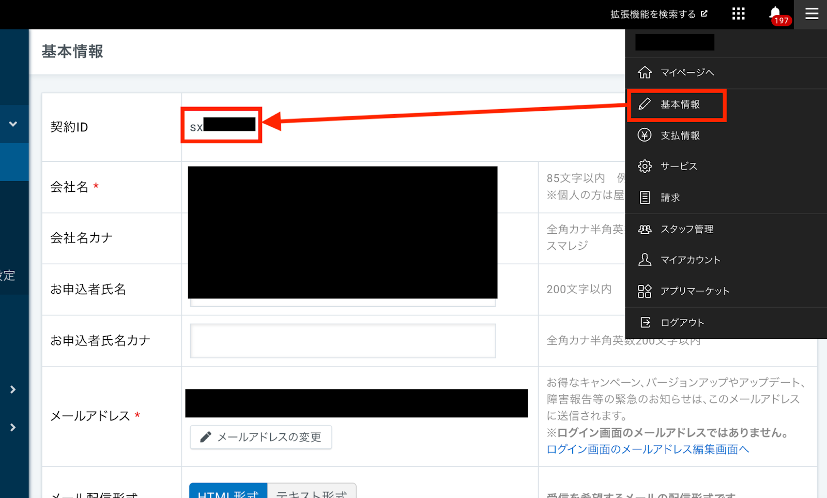Screen dimensions: 827x498
Task: Click the 200文字以内 hint text
Action: pyautogui.click(x=579, y=289)
